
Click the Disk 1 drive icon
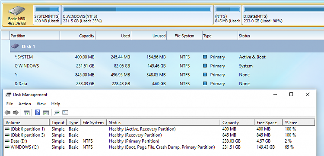15,46
